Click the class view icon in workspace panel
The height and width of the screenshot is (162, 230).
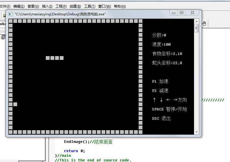(3, 38)
